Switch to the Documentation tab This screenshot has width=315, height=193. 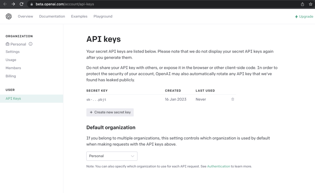52,17
